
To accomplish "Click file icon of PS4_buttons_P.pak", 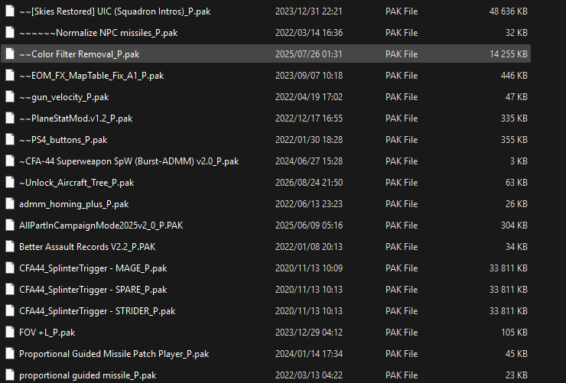I will pyautogui.click(x=10, y=140).
